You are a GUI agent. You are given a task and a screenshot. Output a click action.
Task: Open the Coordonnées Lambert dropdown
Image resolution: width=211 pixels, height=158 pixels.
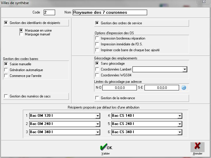pyautogui.click(x=184, y=69)
